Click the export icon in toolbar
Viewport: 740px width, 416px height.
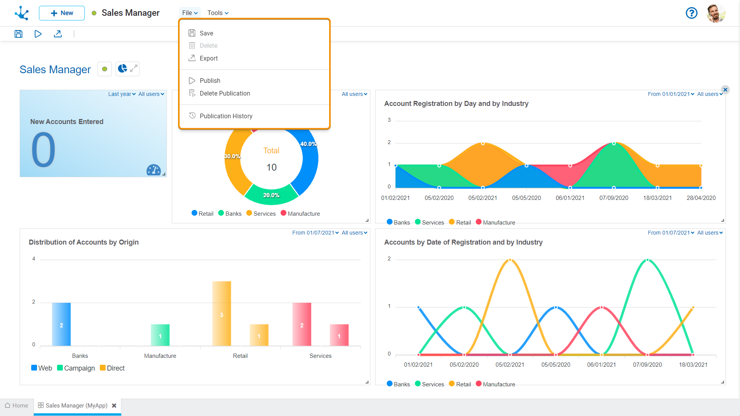tap(58, 34)
